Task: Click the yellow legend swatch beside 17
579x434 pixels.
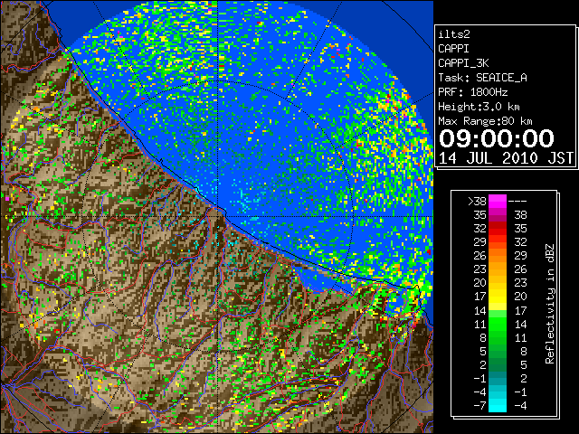Action: pos(498,297)
